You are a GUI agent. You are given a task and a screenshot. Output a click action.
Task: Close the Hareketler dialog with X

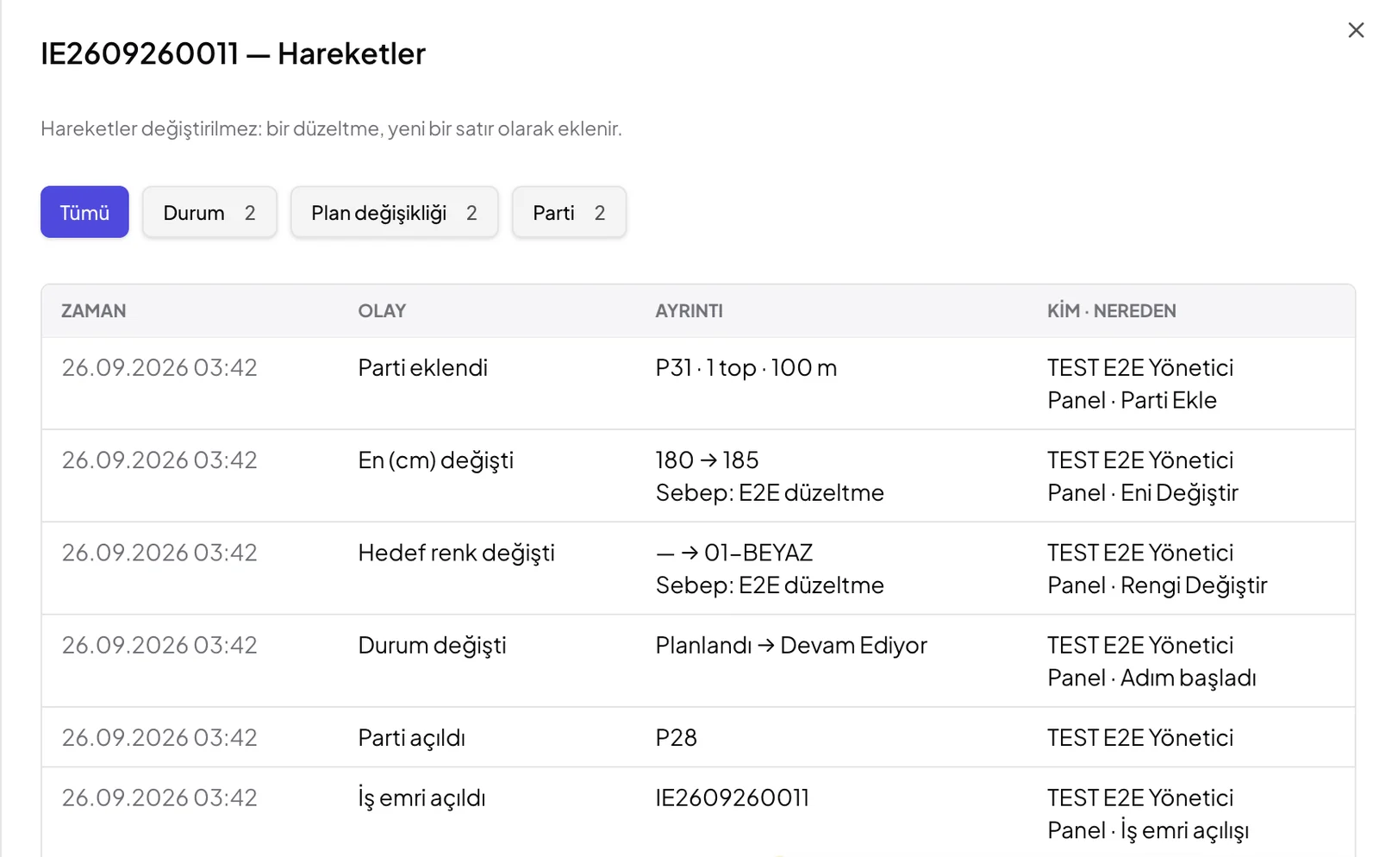click(1356, 30)
